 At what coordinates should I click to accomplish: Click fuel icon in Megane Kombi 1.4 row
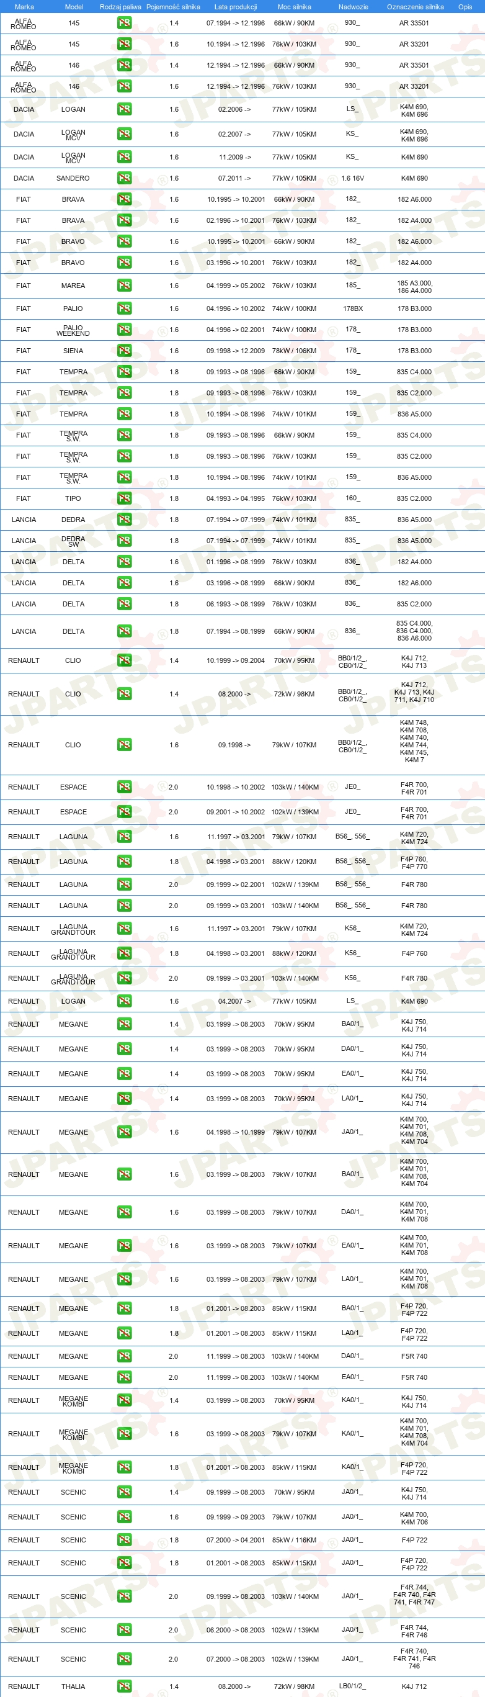[x=125, y=1400]
